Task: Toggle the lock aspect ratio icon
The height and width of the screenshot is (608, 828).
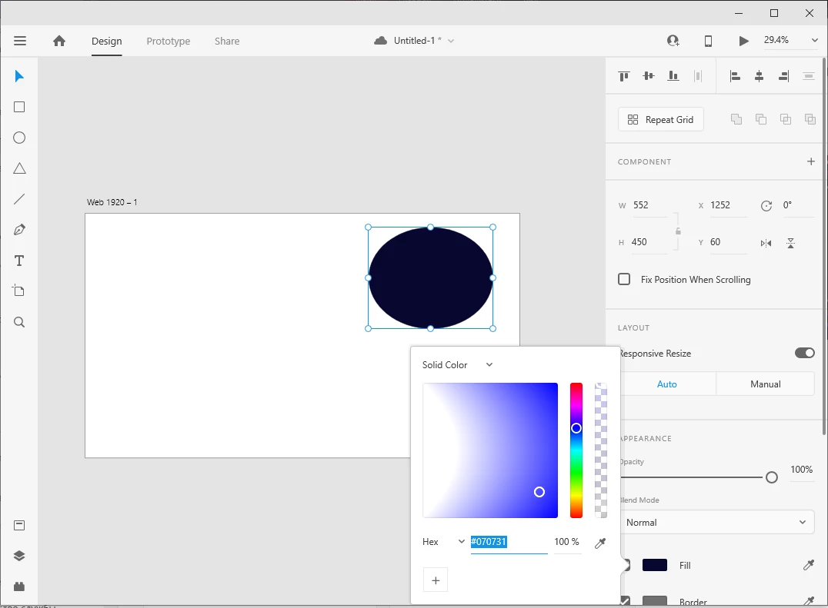Action: point(678,231)
